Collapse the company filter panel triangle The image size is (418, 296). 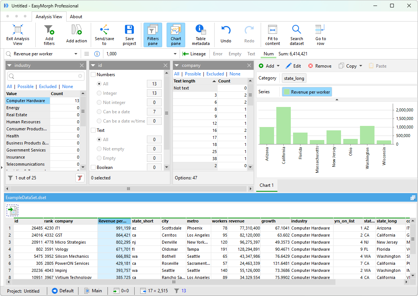(x=177, y=65)
